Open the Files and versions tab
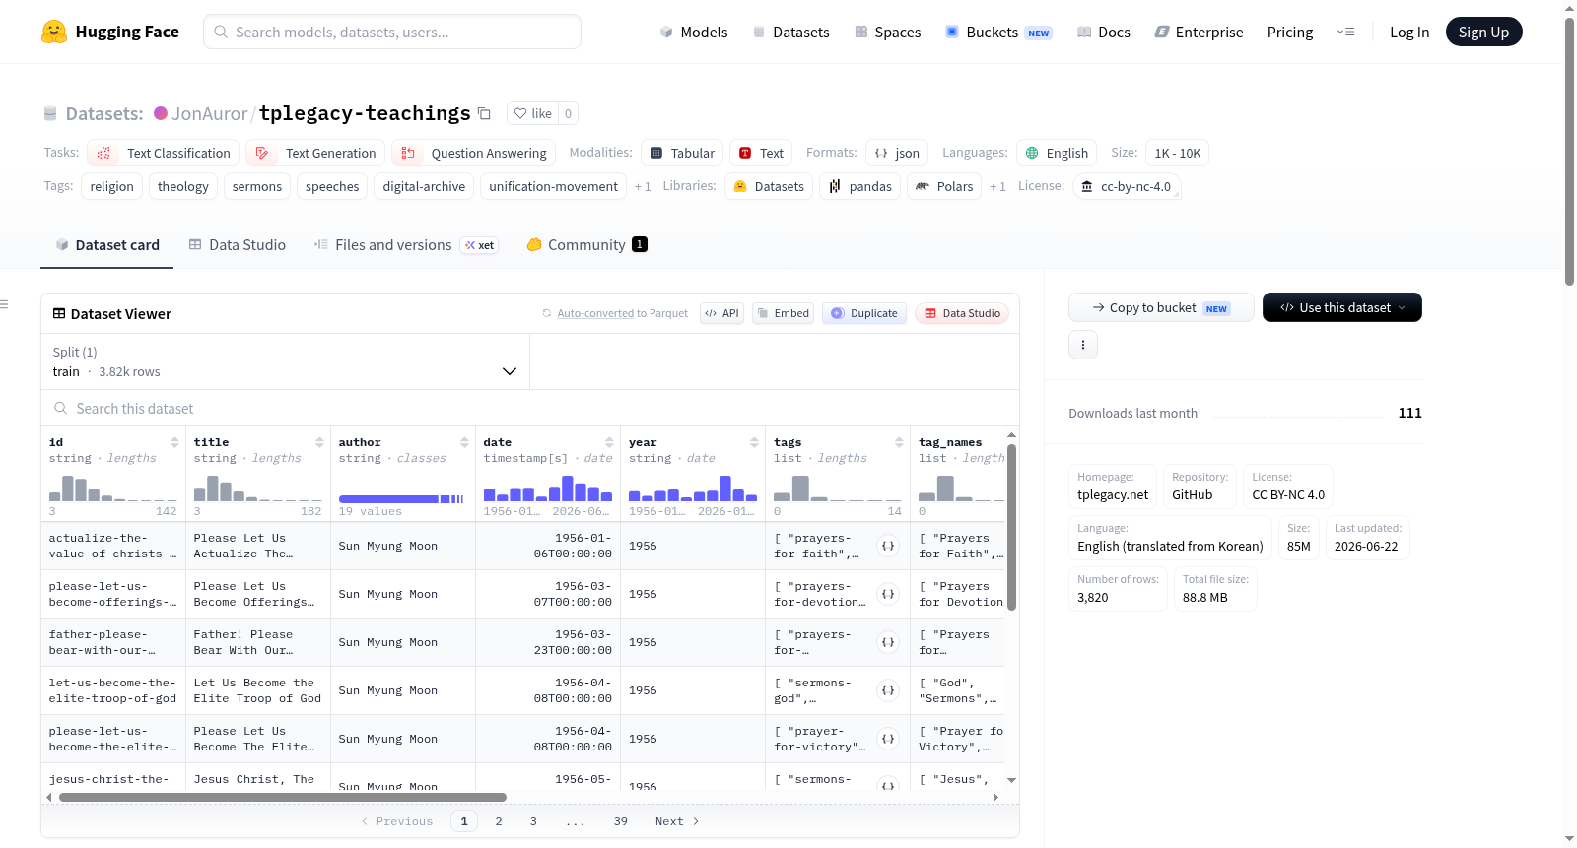The image size is (1577, 848). (x=406, y=244)
